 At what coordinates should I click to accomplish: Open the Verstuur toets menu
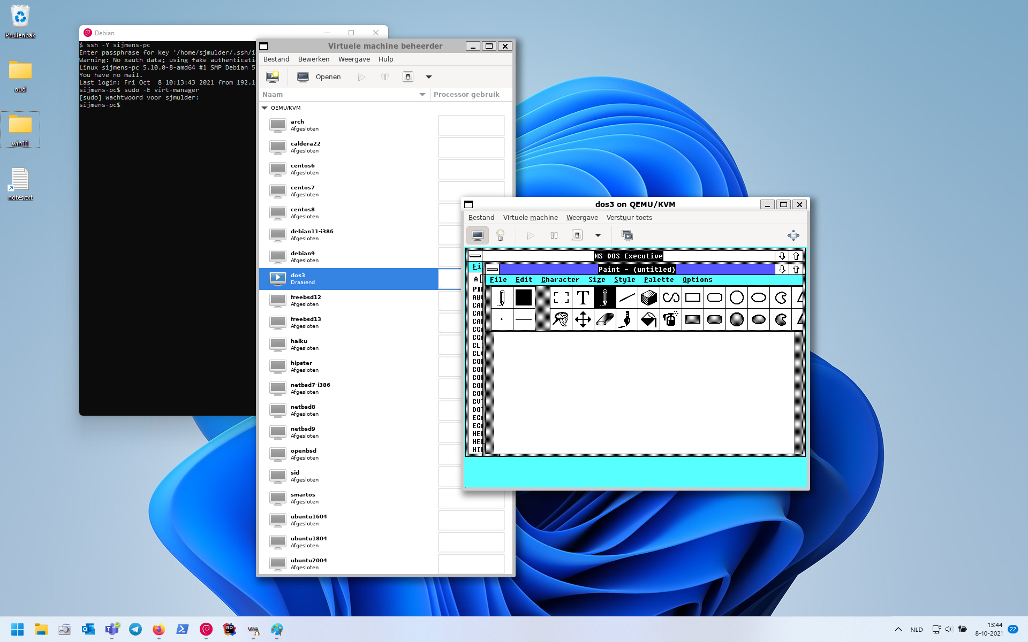[x=629, y=218]
